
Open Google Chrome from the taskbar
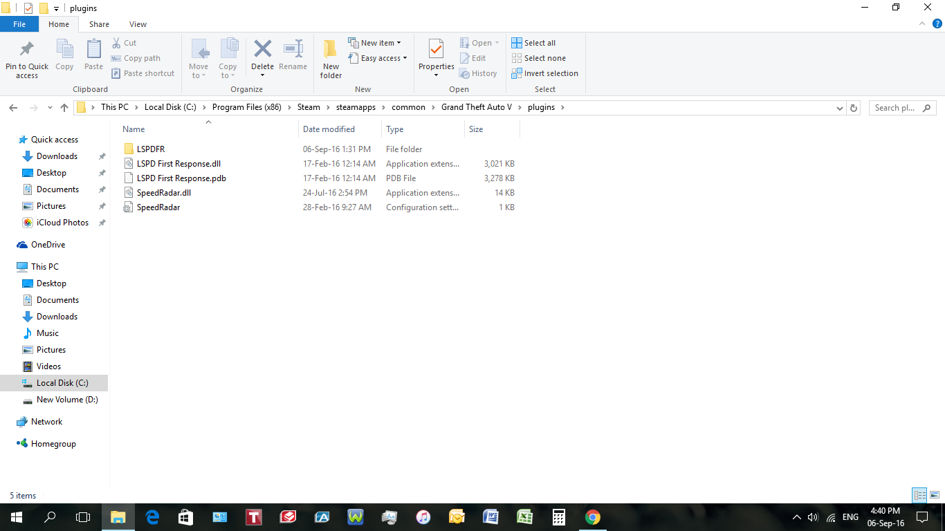click(x=593, y=517)
